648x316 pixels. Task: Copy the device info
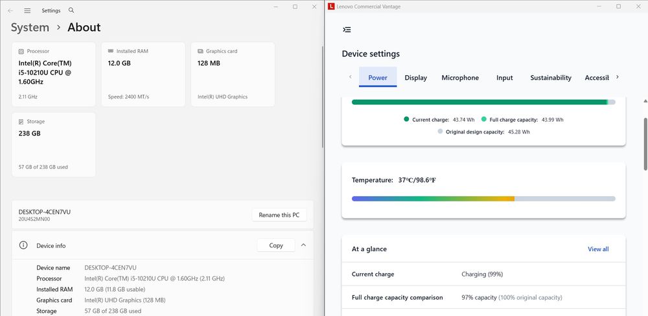tap(276, 245)
